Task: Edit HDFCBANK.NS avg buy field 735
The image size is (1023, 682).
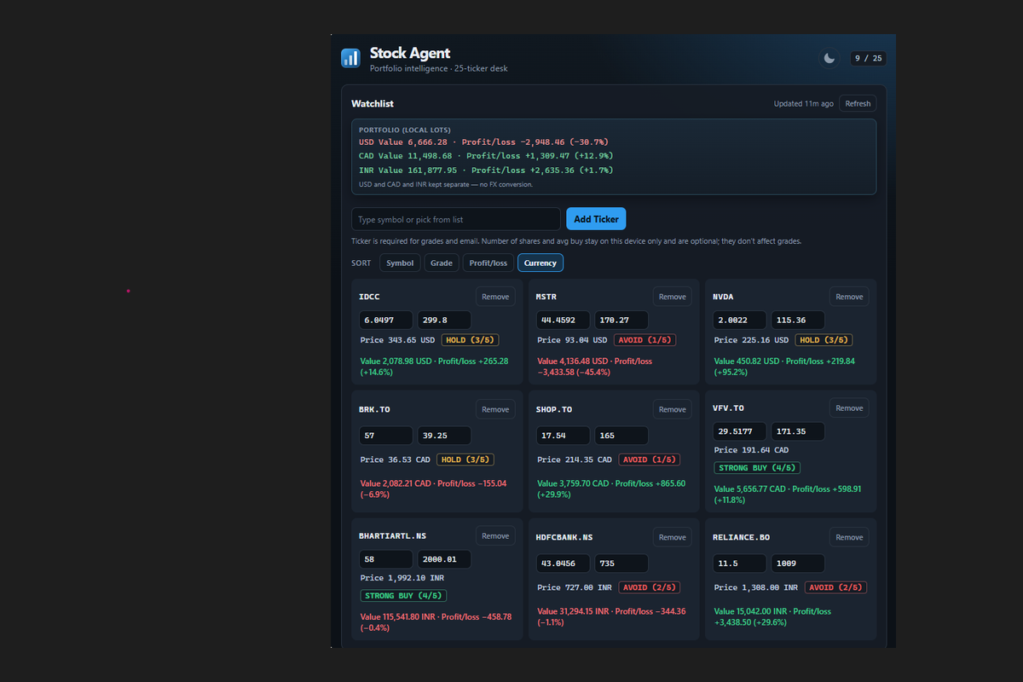Action: pos(621,564)
